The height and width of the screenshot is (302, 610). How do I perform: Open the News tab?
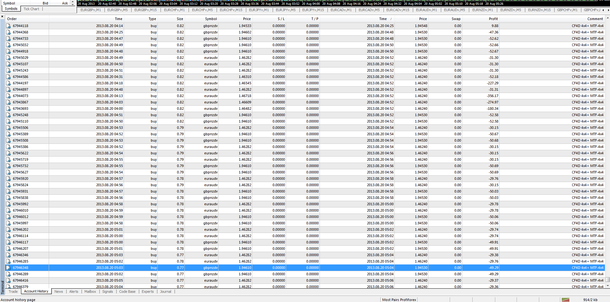(59, 291)
